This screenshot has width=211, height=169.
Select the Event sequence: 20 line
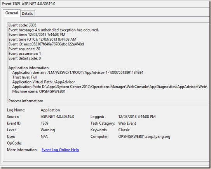[24, 49]
